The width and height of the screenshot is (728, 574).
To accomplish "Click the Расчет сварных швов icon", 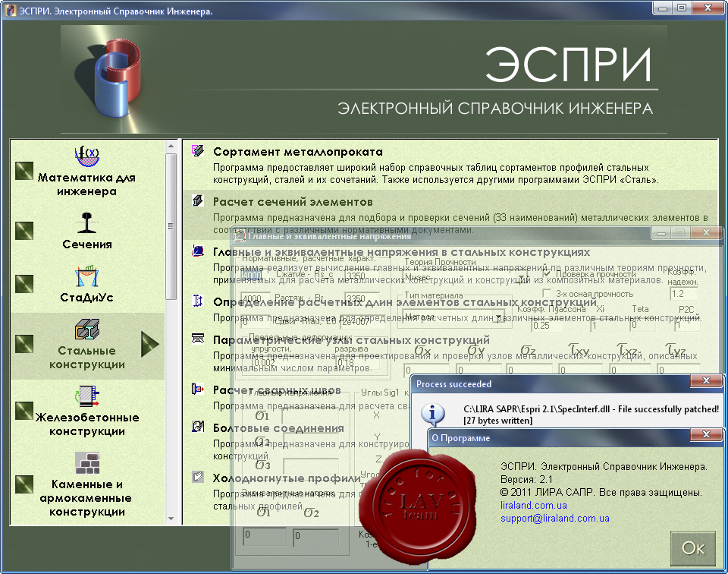I will pyautogui.click(x=198, y=389).
